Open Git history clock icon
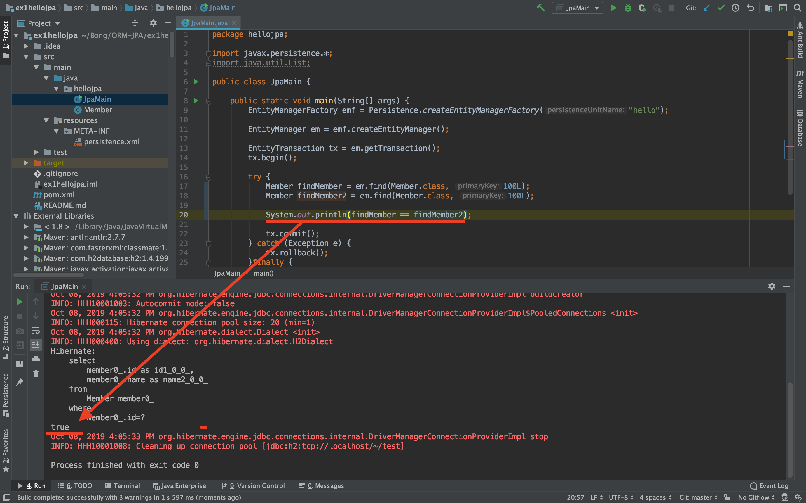 [x=735, y=8]
